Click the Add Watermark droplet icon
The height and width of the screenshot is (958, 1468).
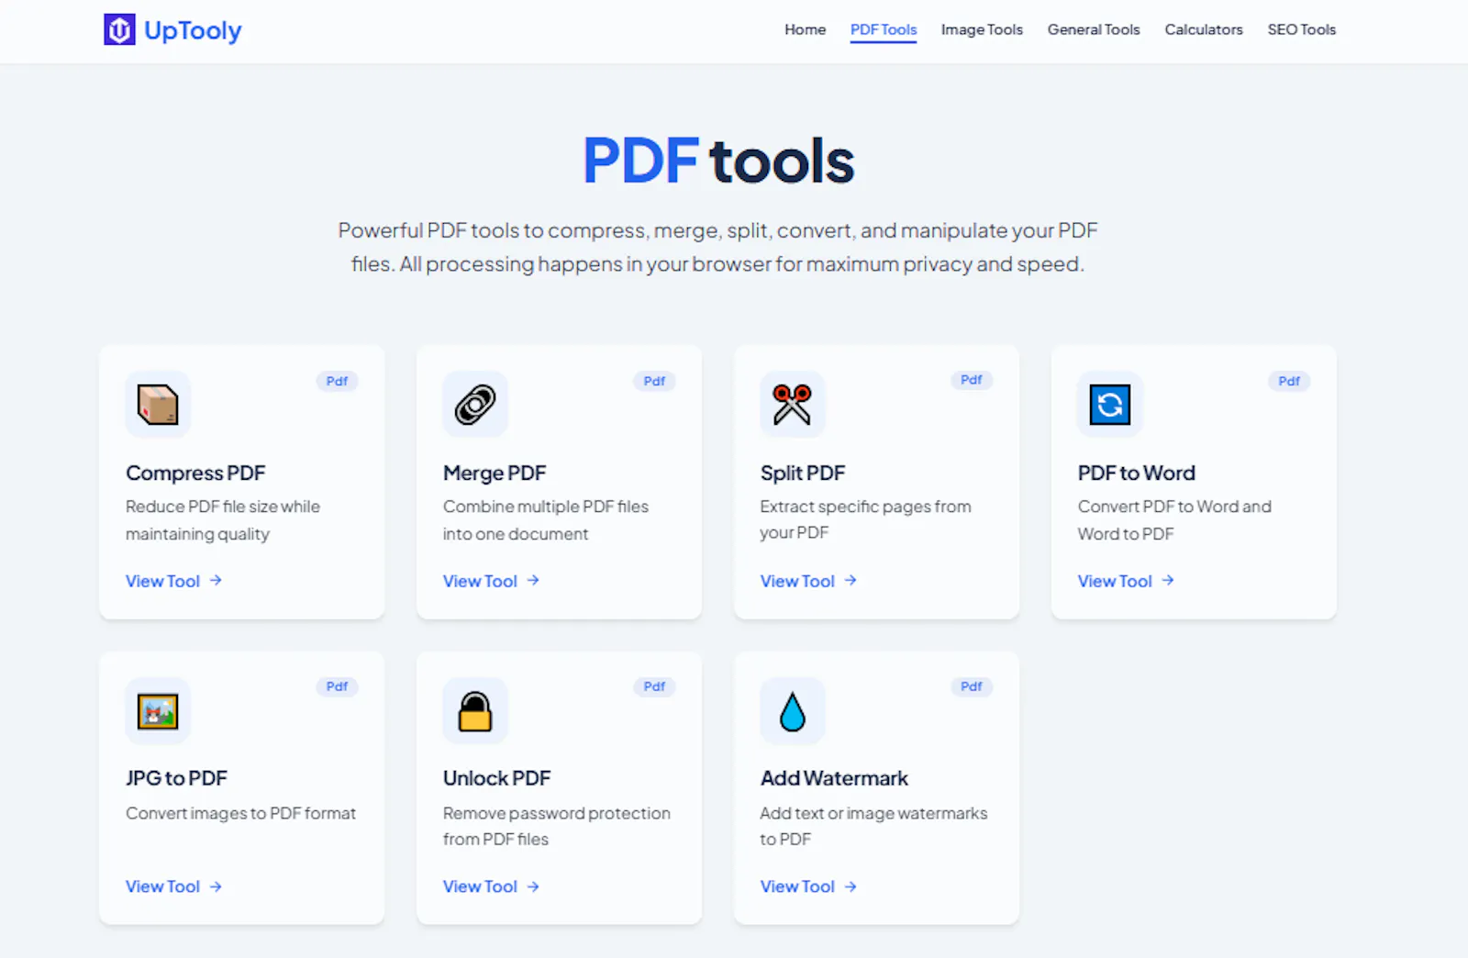[x=793, y=711]
